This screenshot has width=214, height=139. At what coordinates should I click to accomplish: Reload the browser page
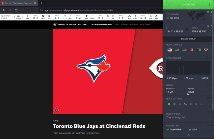pyautogui.click(x=16, y=10)
